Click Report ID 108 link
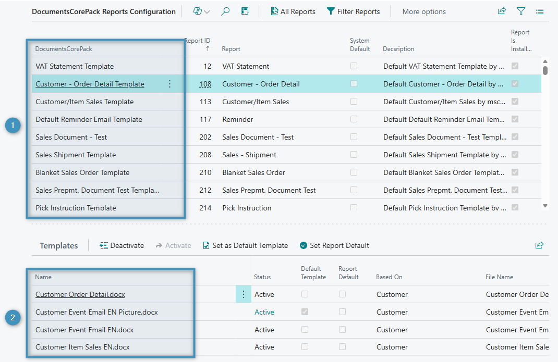The width and height of the screenshot is (558, 362). [205, 84]
